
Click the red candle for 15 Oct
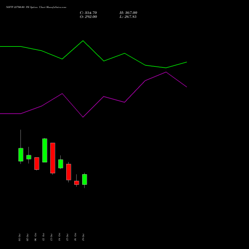coord(69,172)
